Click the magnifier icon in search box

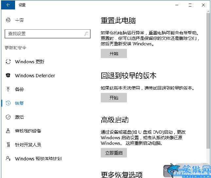pos(86,34)
